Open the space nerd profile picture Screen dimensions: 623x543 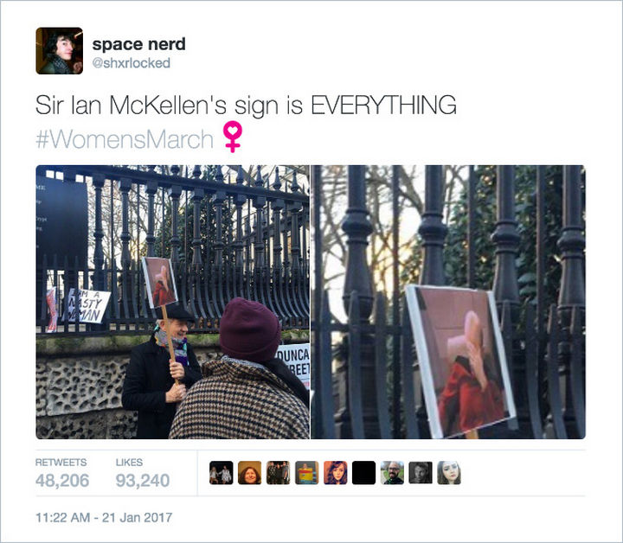click(x=59, y=51)
